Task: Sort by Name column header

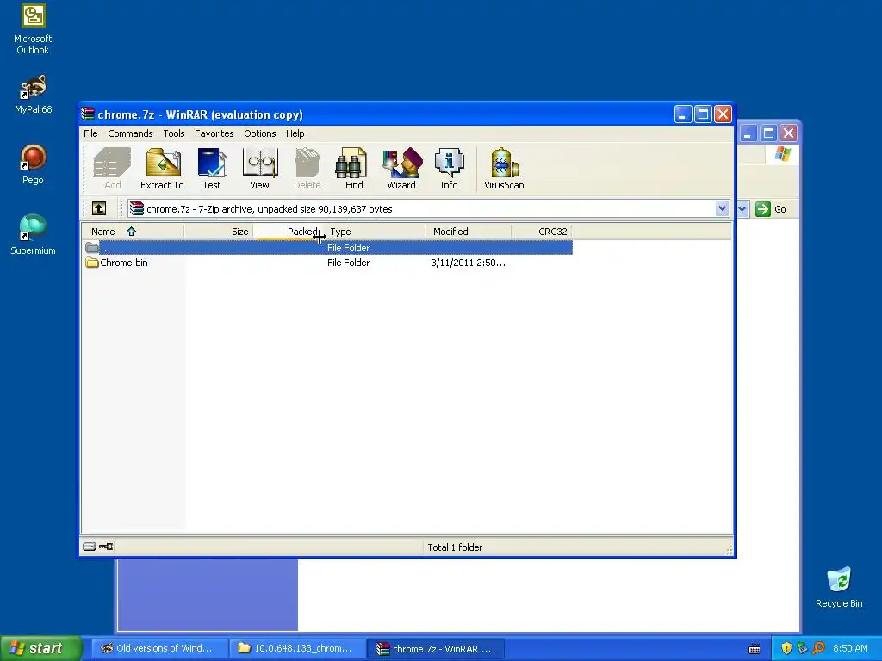Action: point(132,231)
